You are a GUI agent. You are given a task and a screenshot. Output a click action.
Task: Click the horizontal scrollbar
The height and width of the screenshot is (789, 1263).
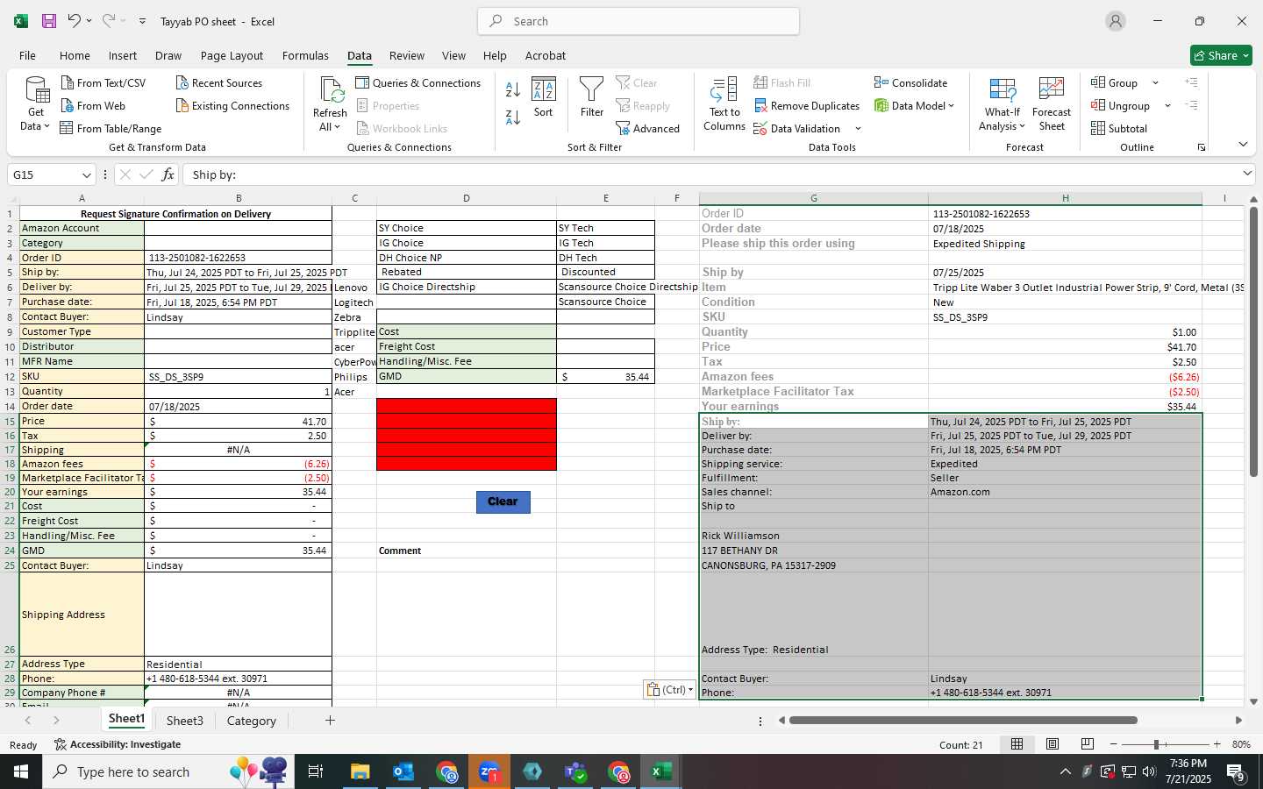pyautogui.click(x=963, y=721)
